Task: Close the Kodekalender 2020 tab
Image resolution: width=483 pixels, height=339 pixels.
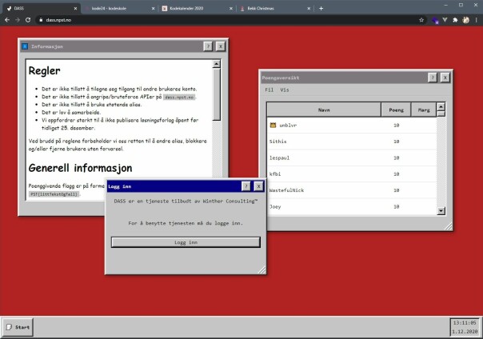Action: pyautogui.click(x=231, y=9)
